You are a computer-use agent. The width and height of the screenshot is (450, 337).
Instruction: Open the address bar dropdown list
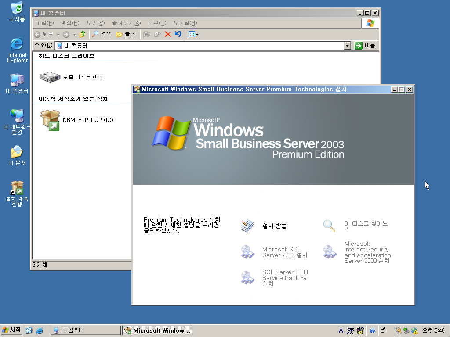348,46
